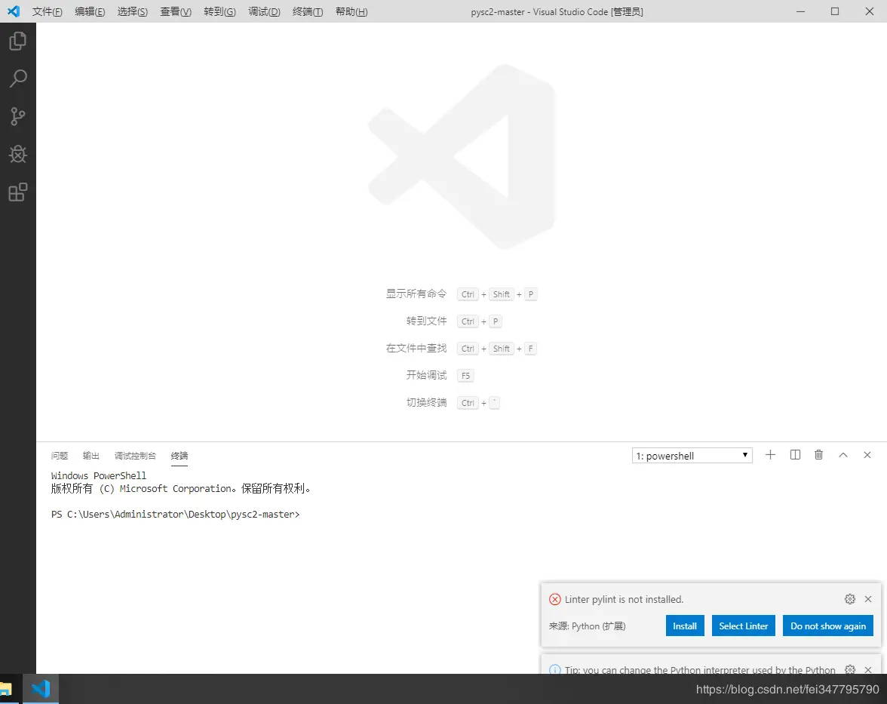
Task: Click VS Code icon in Windows taskbar
Action: click(41, 689)
